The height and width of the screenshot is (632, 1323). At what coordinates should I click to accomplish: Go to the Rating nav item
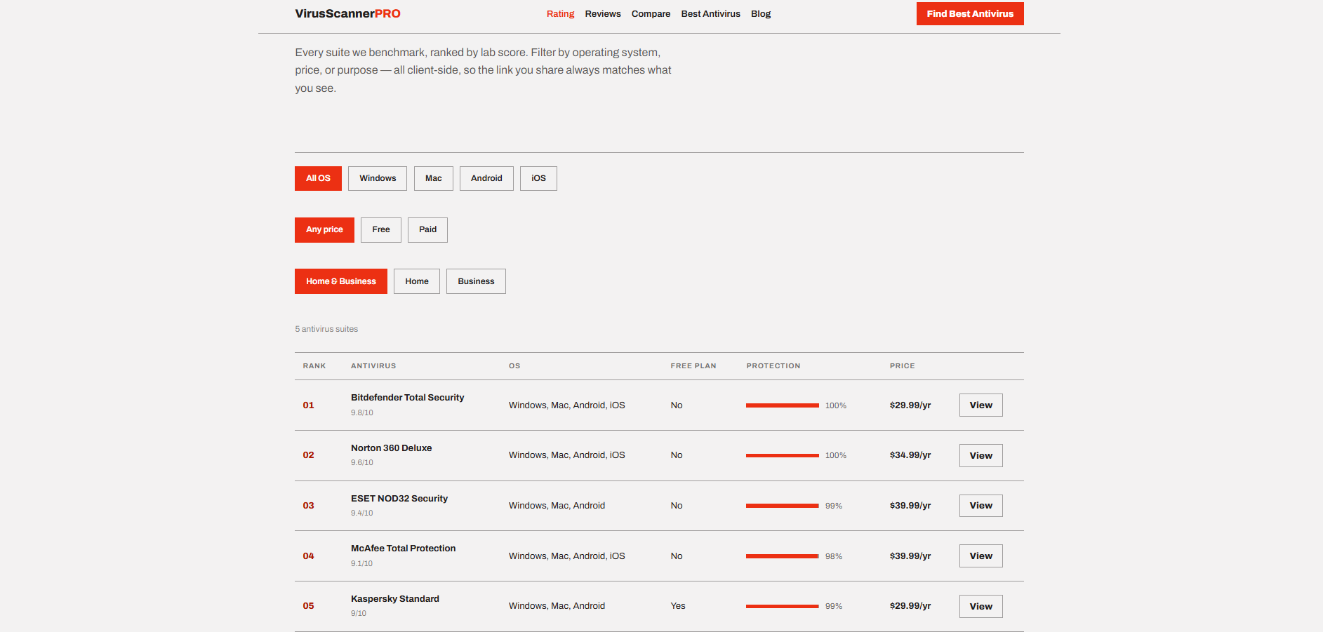coord(560,14)
